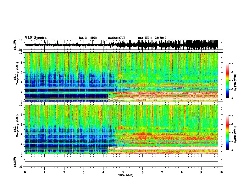
Task: Click the ch.2 spectrogram plot
Action: pyautogui.click(x=121, y=129)
